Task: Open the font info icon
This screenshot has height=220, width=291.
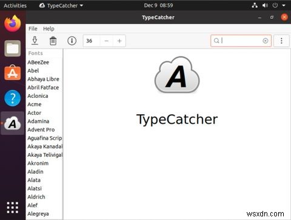Action: click(x=72, y=41)
